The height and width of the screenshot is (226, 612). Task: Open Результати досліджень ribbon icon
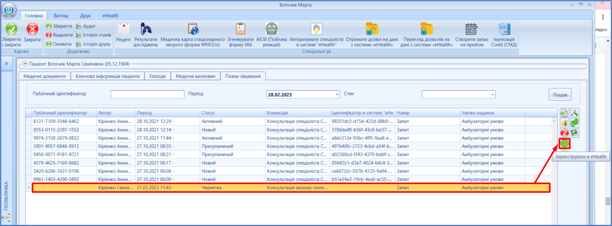146,29
